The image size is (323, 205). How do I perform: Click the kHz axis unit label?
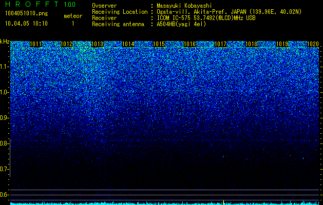tap(5, 42)
